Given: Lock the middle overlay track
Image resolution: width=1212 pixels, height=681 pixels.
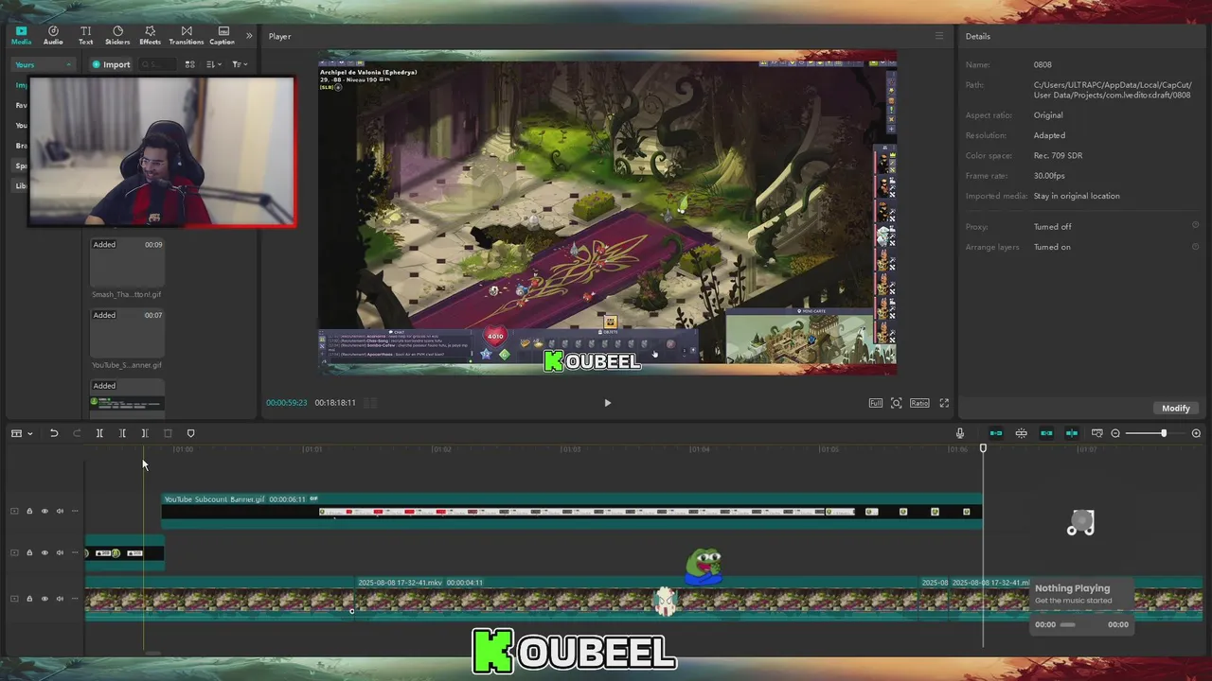Looking at the screenshot, I should point(29,552).
